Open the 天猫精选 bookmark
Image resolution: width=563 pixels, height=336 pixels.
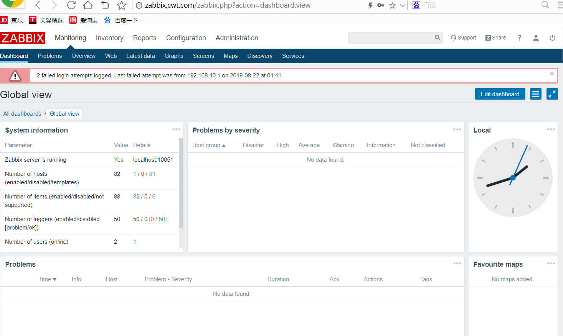point(46,20)
